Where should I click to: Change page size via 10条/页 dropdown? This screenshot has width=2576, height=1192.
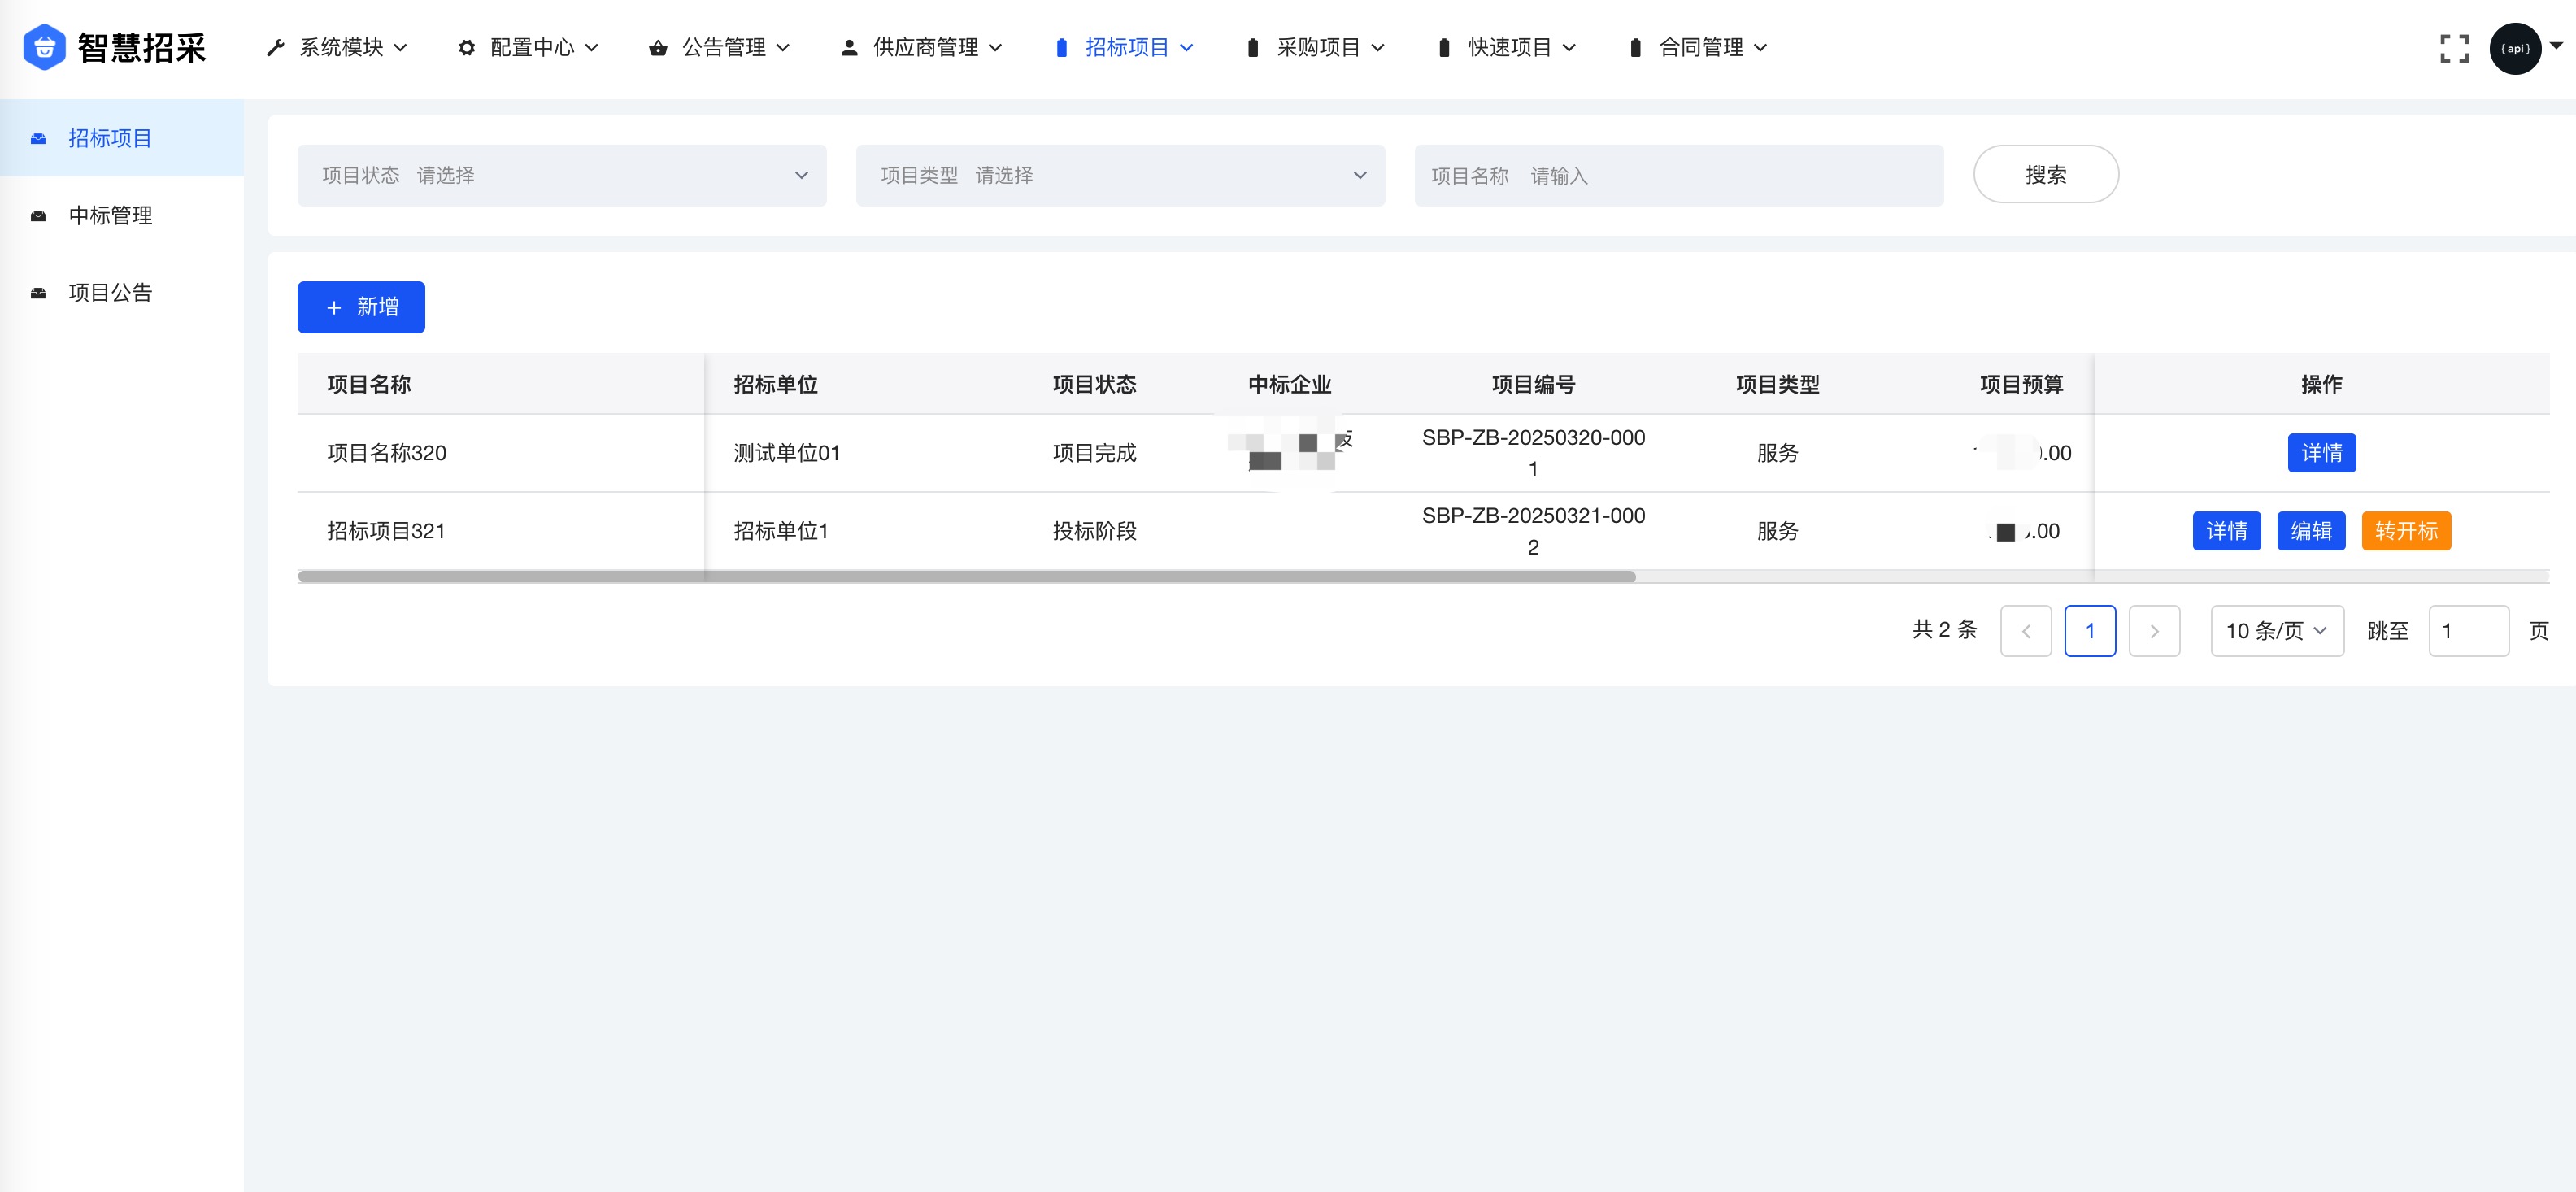click(x=2277, y=630)
